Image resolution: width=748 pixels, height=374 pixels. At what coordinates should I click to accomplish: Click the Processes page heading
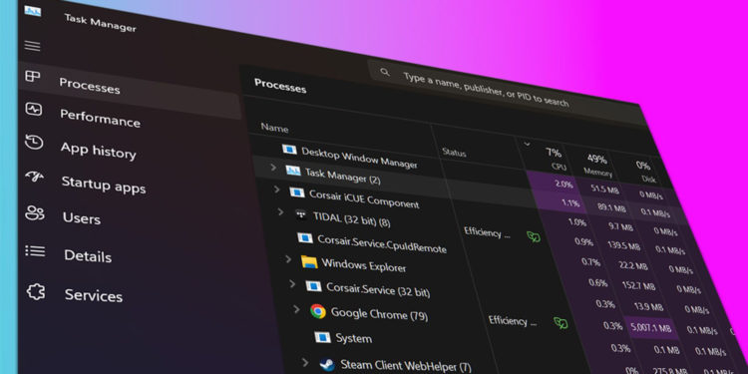(x=280, y=86)
